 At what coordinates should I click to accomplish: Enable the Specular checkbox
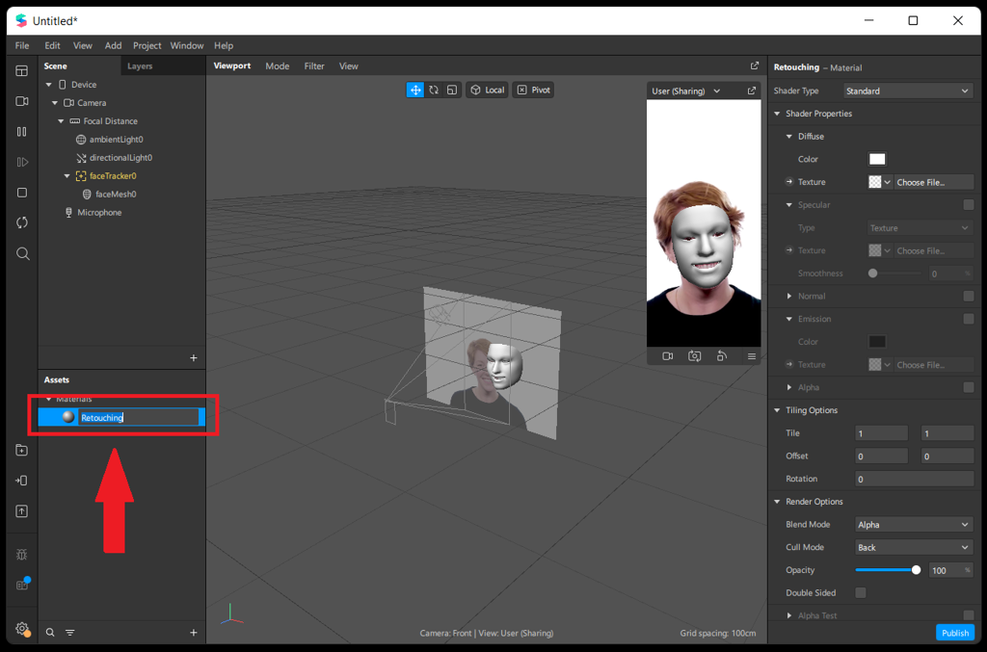pyautogui.click(x=969, y=204)
